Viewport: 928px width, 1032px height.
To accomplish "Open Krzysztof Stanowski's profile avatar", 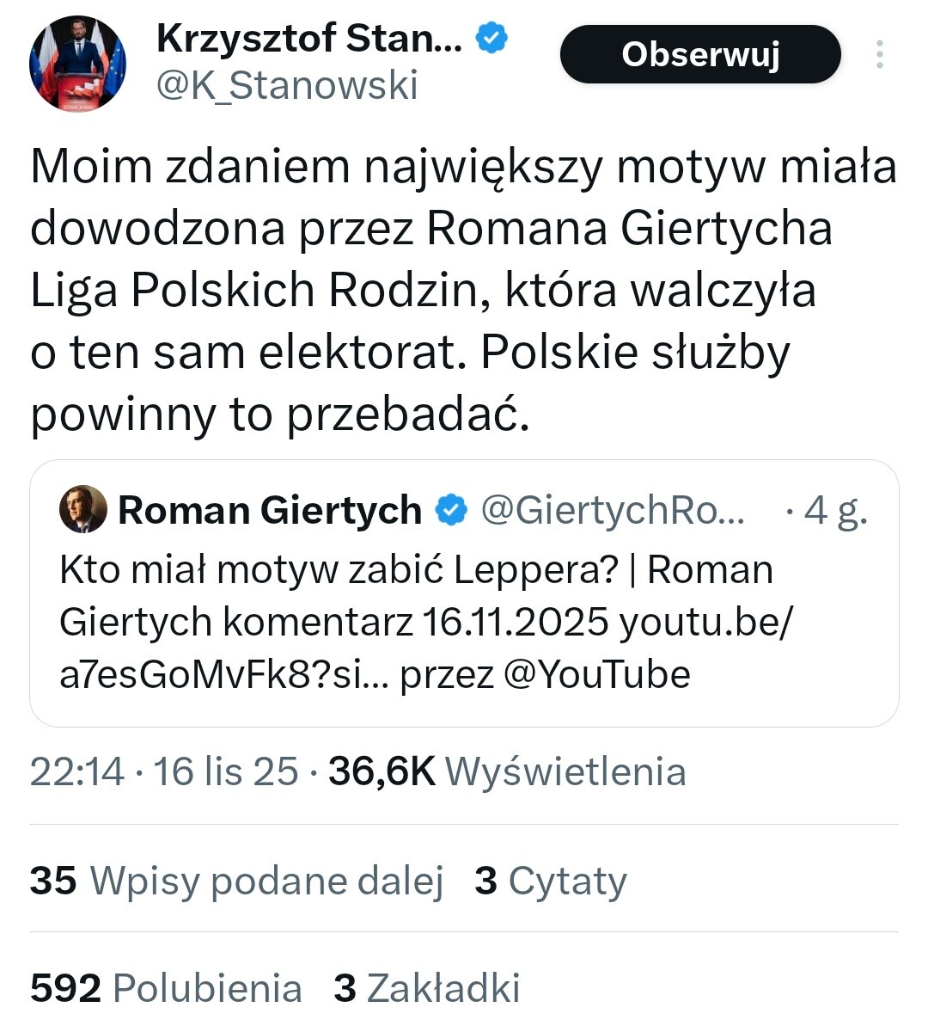I will [x=77, y=64].
